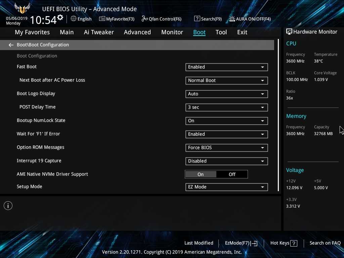344x258 pixels.
Task: Click AMI Native NVMe Driver Support label
Action: click(x=52, y=174)
